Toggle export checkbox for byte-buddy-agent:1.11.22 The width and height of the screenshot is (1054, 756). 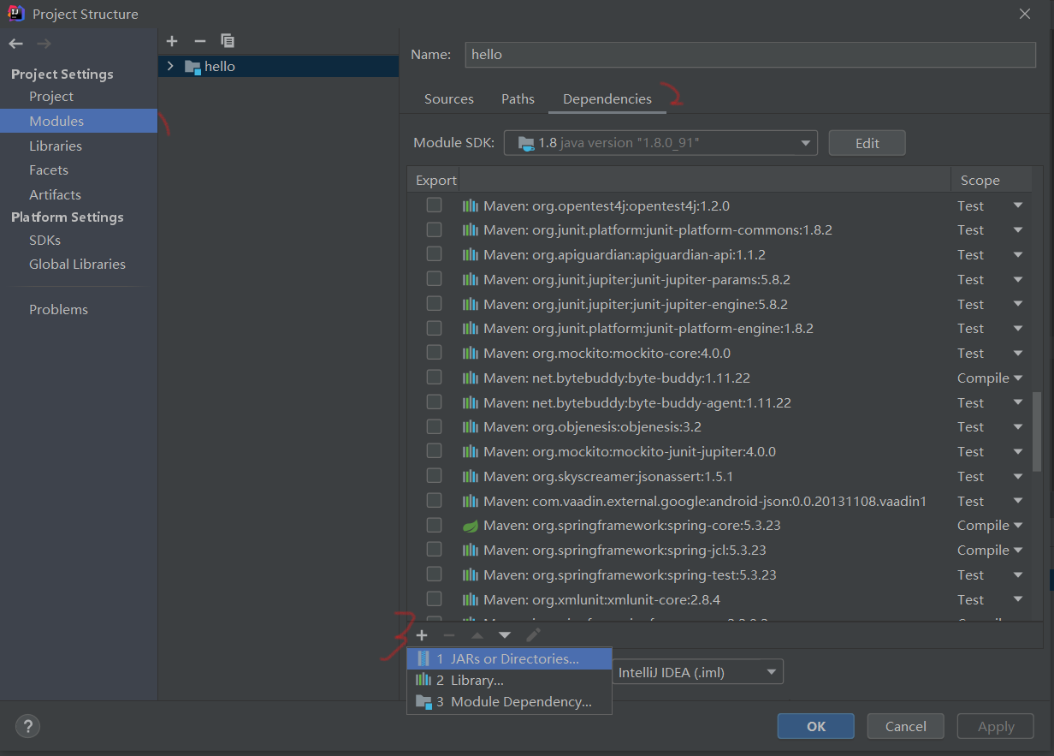[435, 402]
